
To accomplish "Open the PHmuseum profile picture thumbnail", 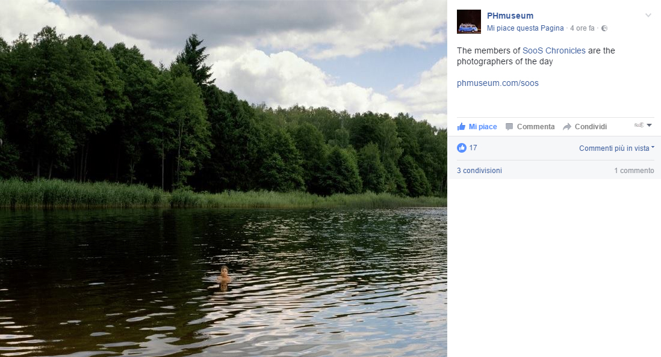I will [x=469, y=22].
